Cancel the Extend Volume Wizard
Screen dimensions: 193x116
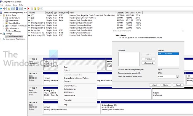[x=178, y=85]
